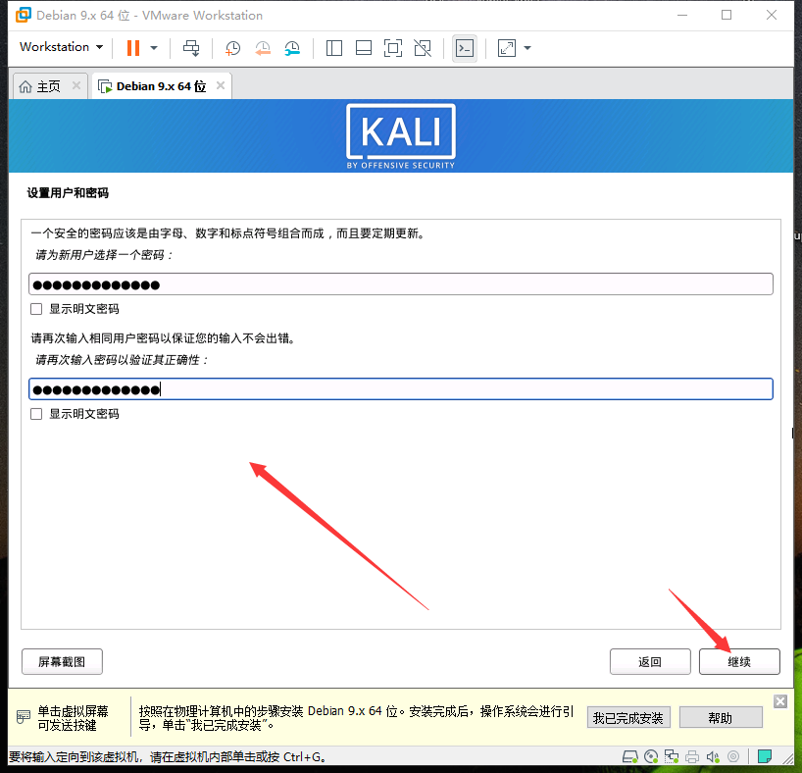Click the pause virtual machine button
The image size is (802, 773).
coord(133,48)
